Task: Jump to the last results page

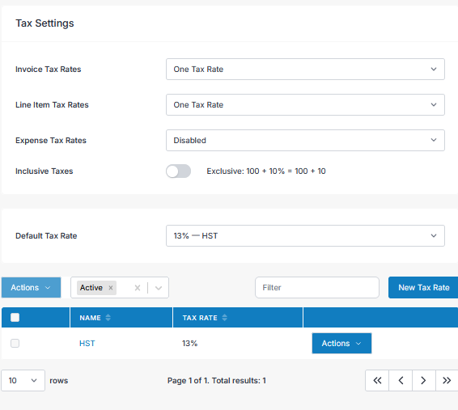Action: click(447, 380)
